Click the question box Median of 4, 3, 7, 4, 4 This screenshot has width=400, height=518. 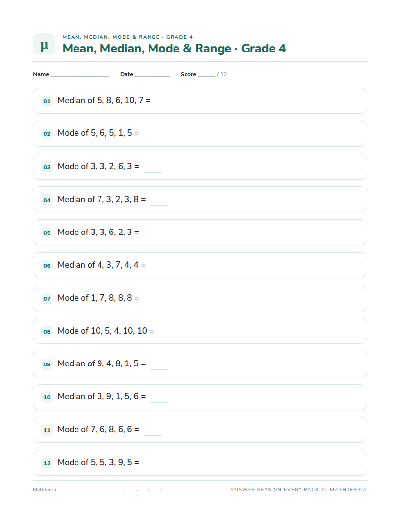200,265
